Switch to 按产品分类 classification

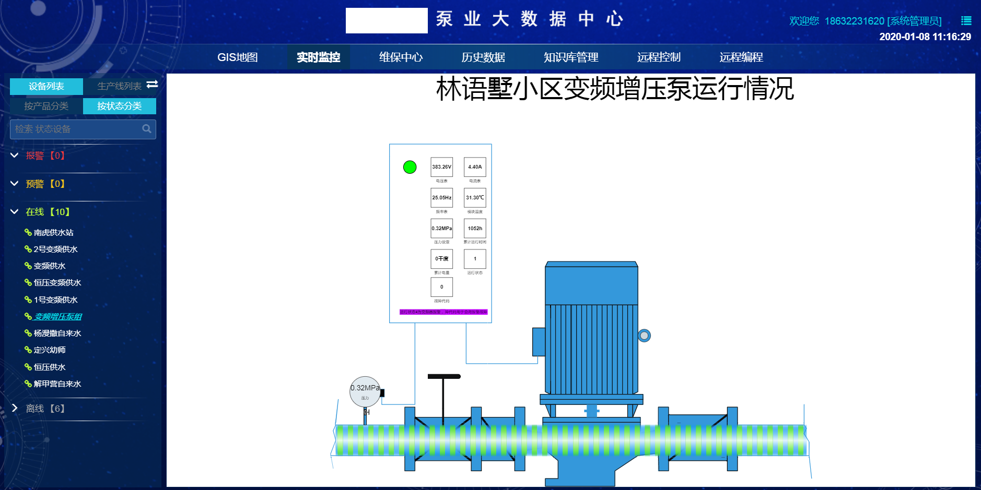click(46, 106)
